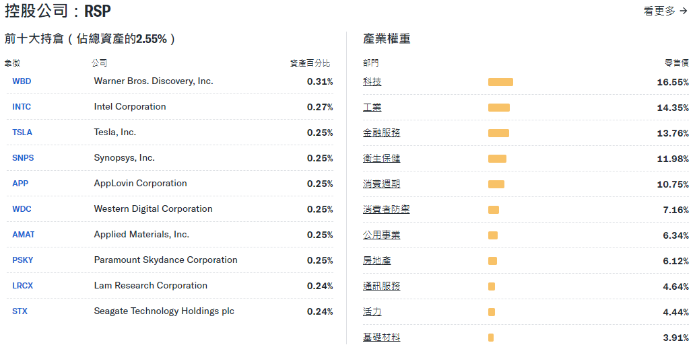Click the APP ticker symbol
Image resolution: width=695 pixels, height=347 pixels.
(x=20, y=184)
